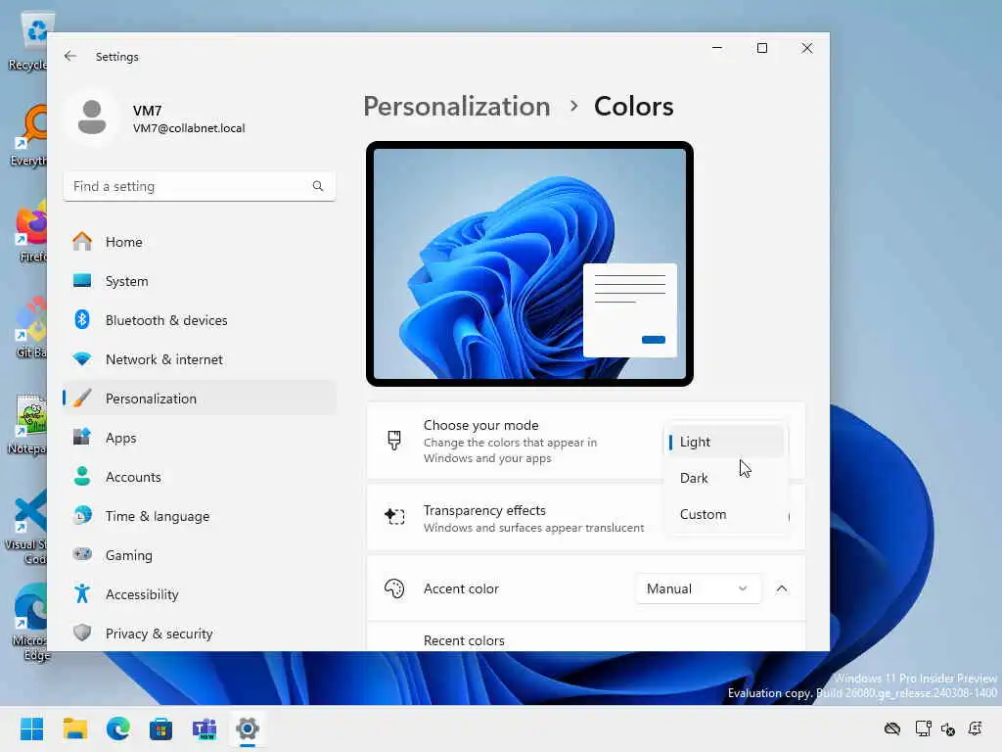Screen dimensions: 1002x752
Task: Open the Windows Start button
Action: (31, 728)
